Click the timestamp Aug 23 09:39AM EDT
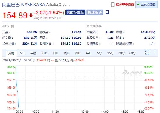Viewport: 160px width, 113px height. (49, 18)
